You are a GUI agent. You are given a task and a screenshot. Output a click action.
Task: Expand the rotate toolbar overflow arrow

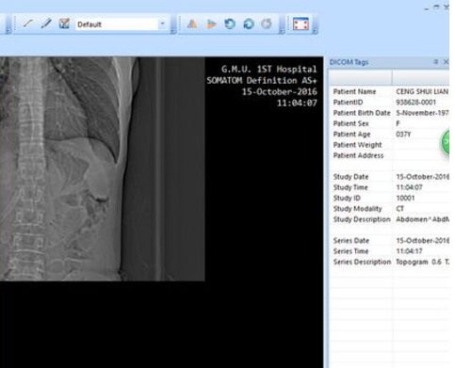click(282, 31)
